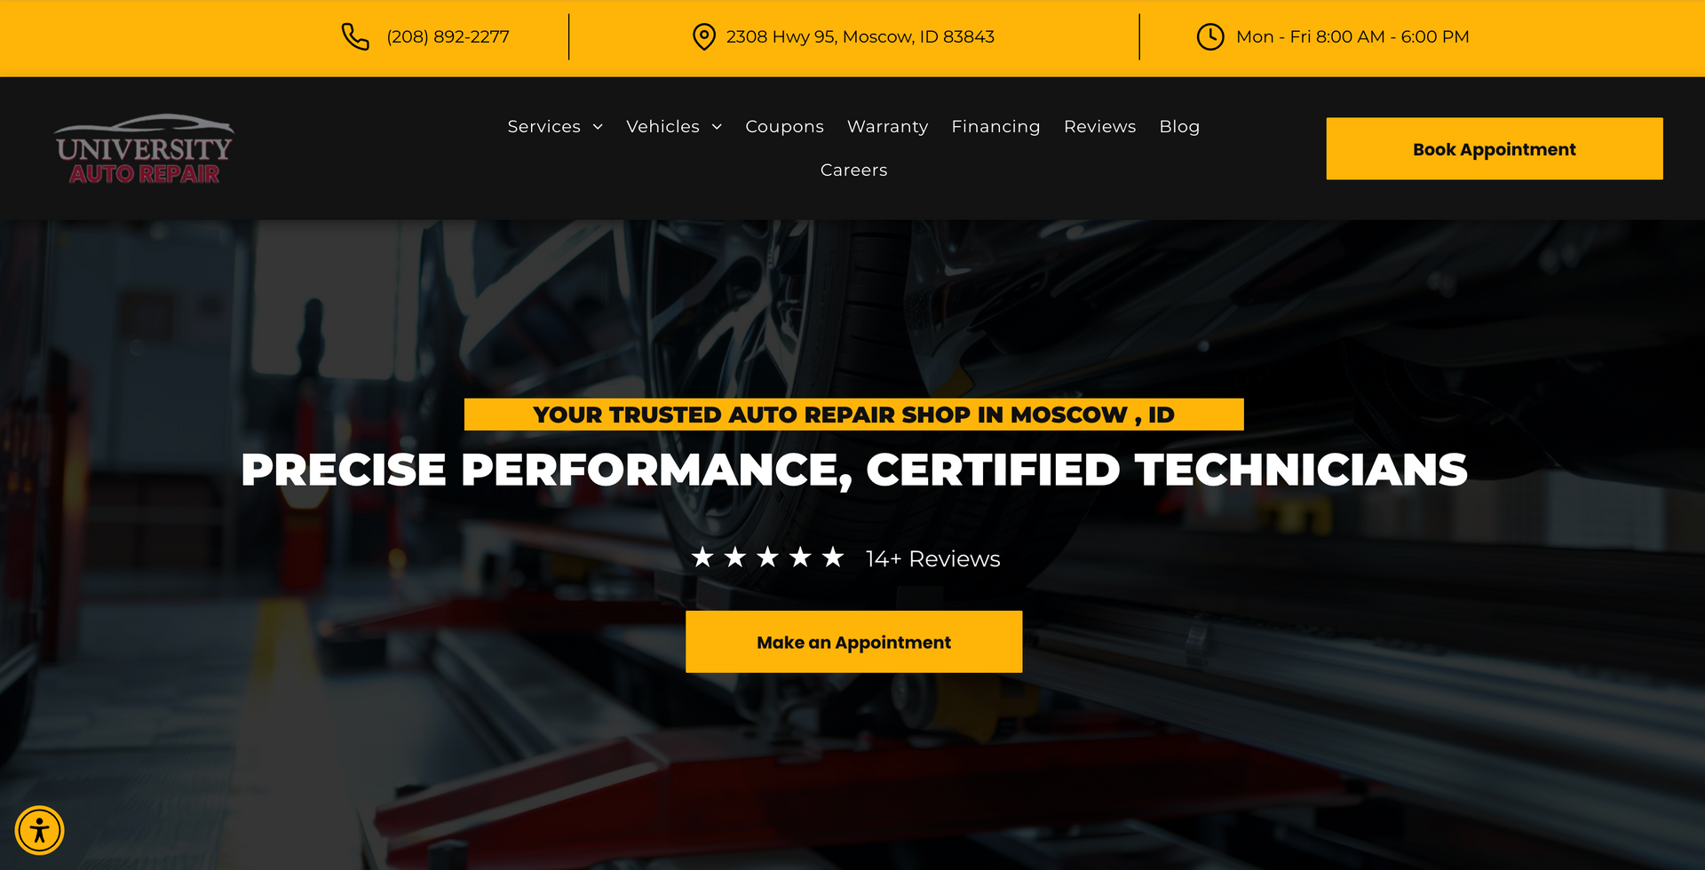Viewport: 1705px width, 870px height.
Task: Click the clock icon showing business hours
Action: click(x=1209, y=36)
